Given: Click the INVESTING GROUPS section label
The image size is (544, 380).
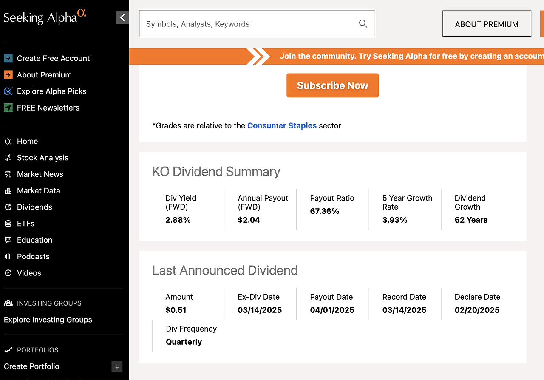Looking at the screenshot, I should (49, 303).
